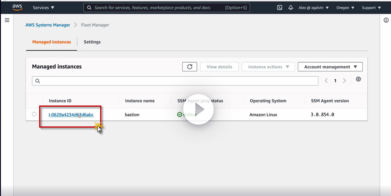The width and height of the screenshot is (391, 196).
Task: Click the View details button
Action: [219, 67]
